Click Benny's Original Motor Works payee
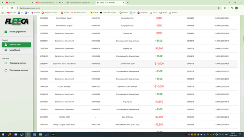 tap(64, 125)
